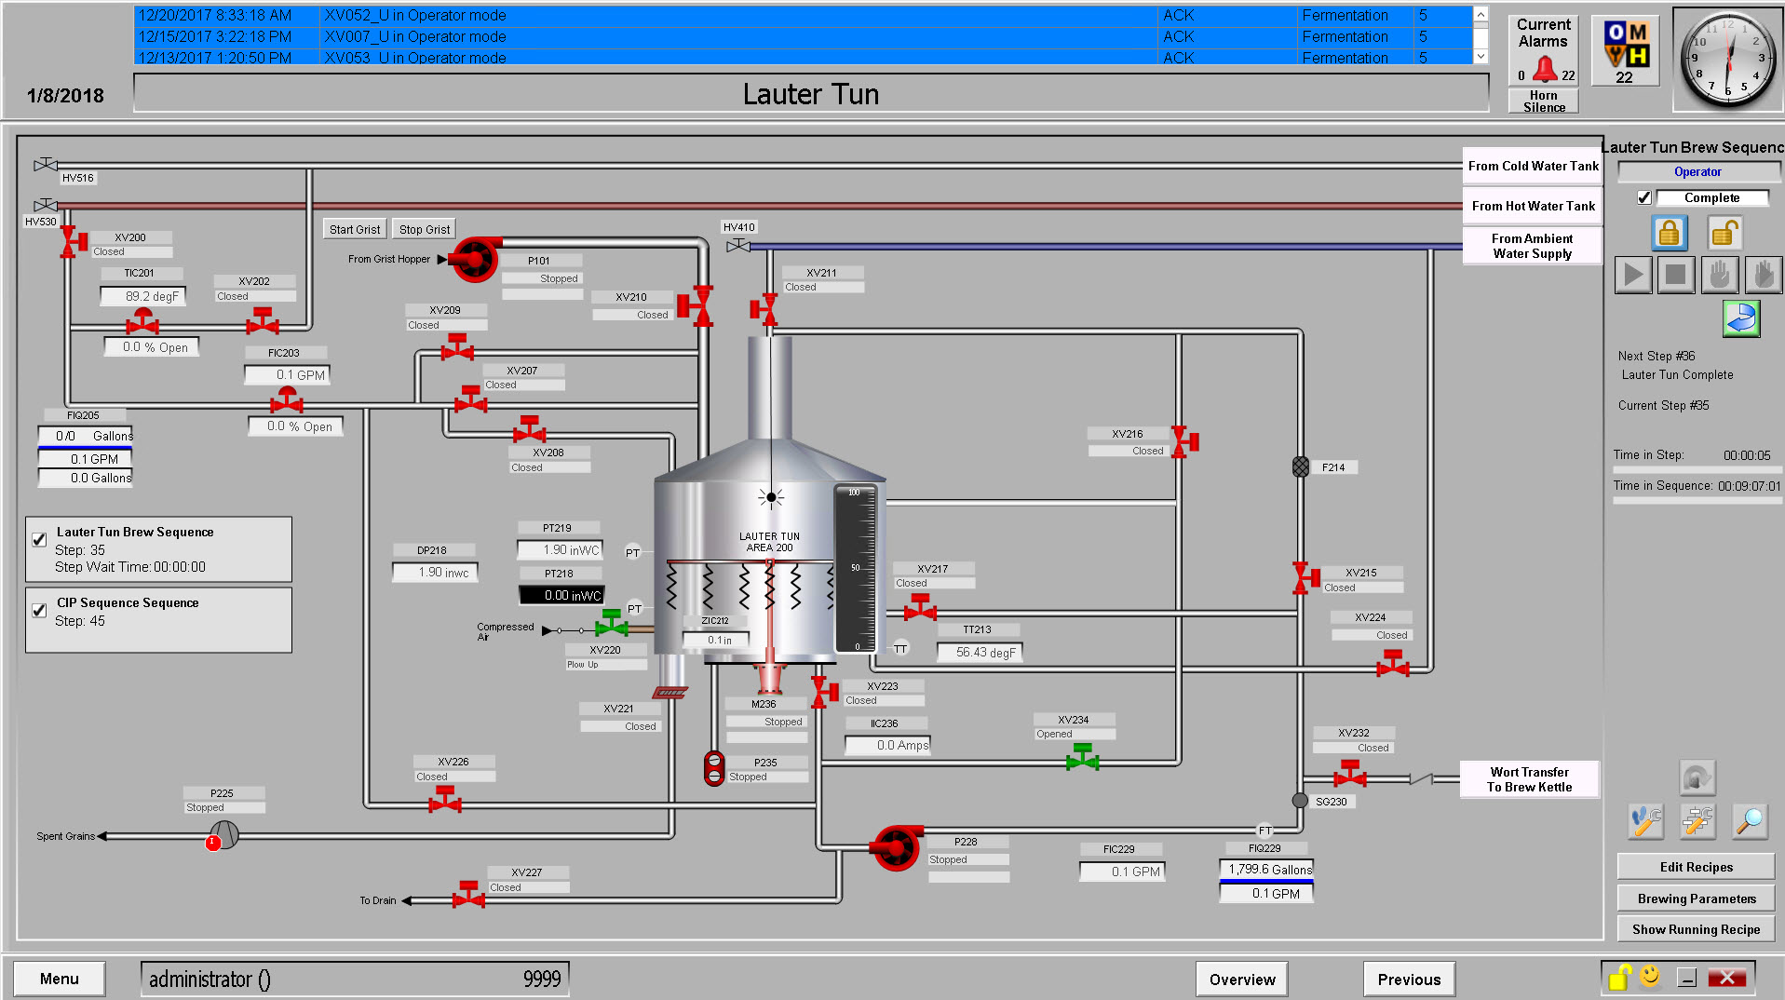Open the Menu button
Viewport: 1785px width, 1000px height.
(x=60, y=979)
